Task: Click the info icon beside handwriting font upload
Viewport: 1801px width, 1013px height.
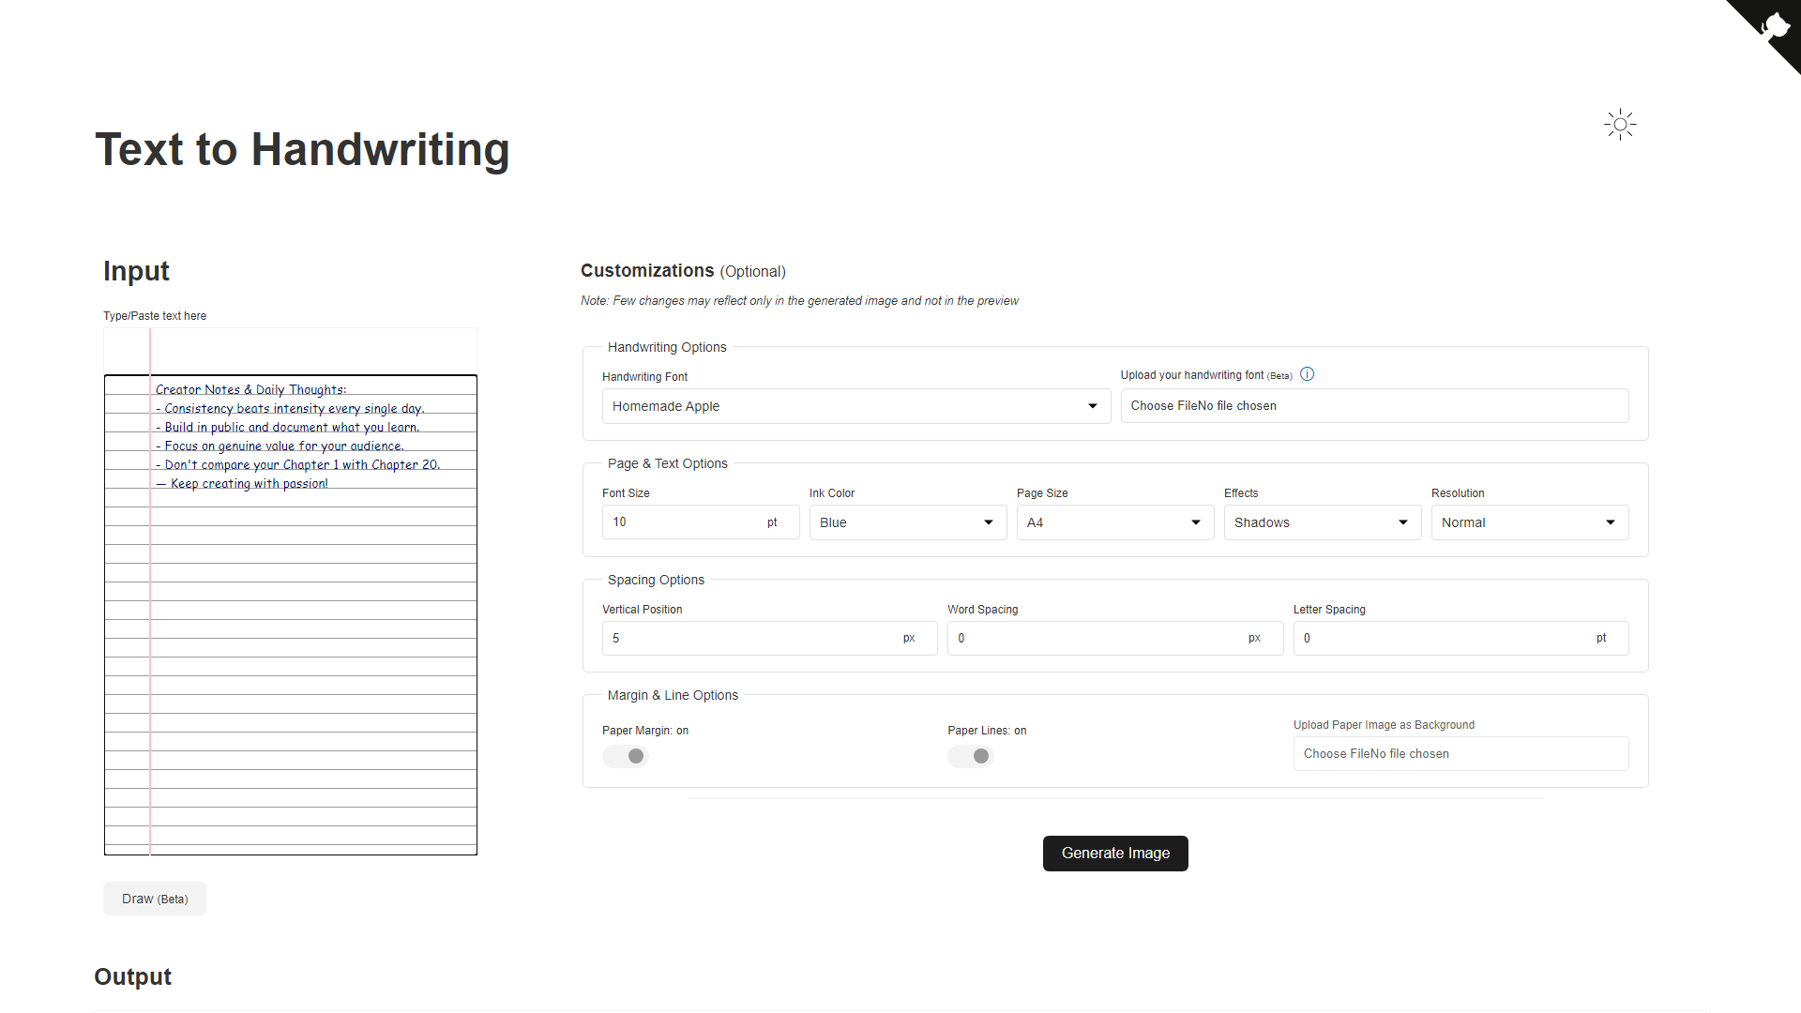Action: tap(1307, 374)
